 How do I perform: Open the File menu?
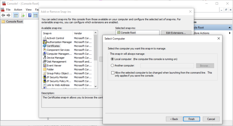[8, 9]
